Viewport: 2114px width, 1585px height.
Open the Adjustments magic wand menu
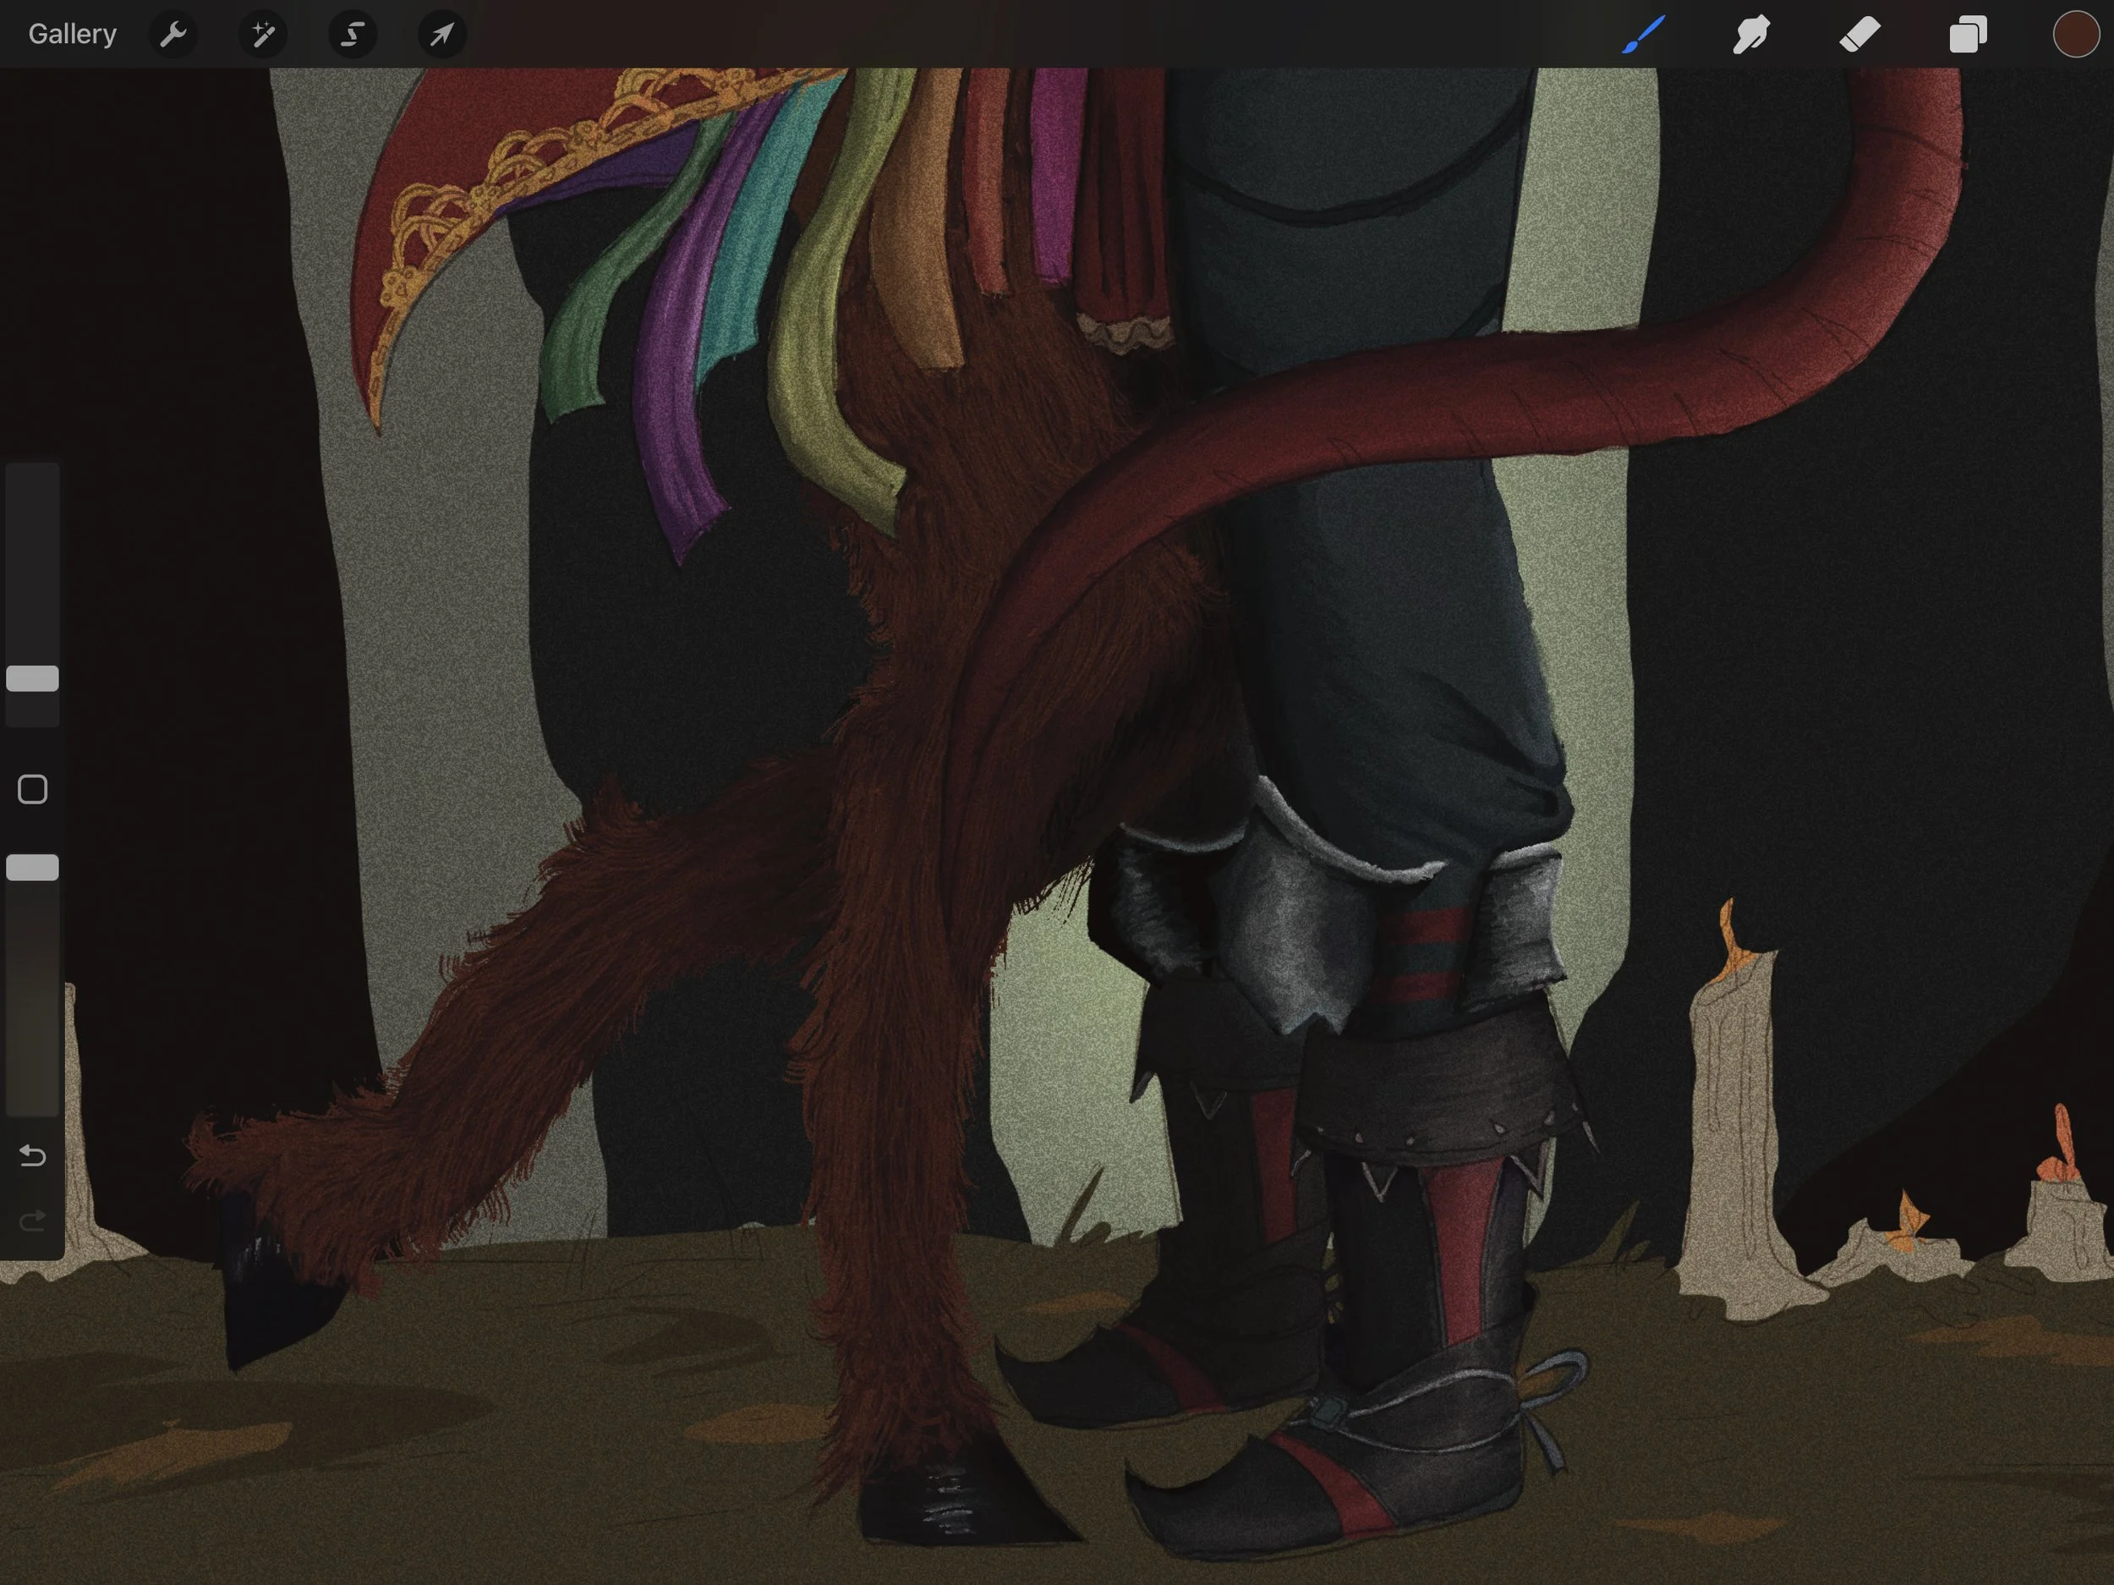click(263, 35)
